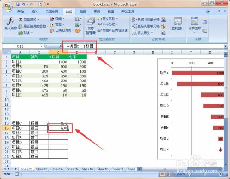Click Create from Selection
The width and height of the screenshot is (230, 179).
pyautogui.click(x=112, y=30)
